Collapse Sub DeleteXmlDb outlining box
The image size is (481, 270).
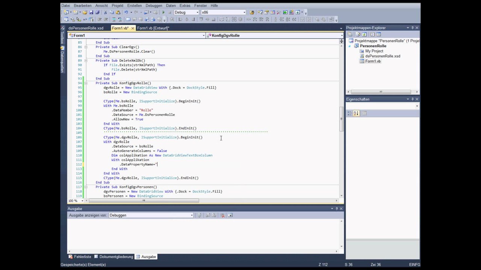coord(86,60)
